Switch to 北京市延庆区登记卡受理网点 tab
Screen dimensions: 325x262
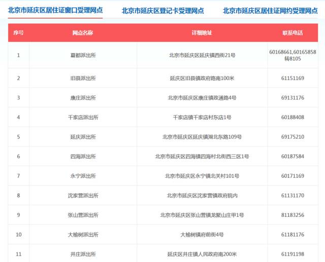162,11
